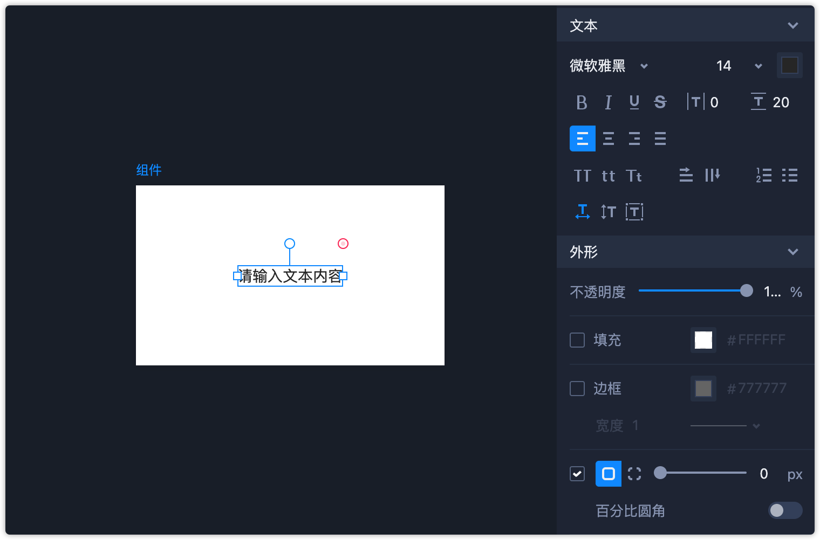
Task: Toggle bold text formatting
Action: 582,102
